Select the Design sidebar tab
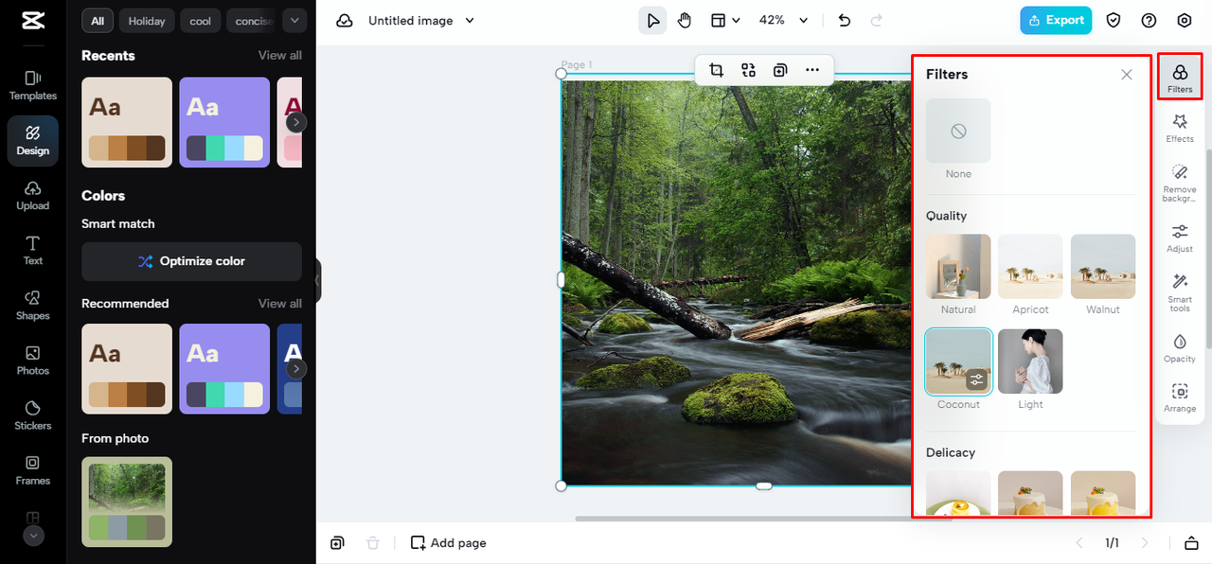Image resolution: width=1212 pixels, height=564 pixels. point(33,140)
